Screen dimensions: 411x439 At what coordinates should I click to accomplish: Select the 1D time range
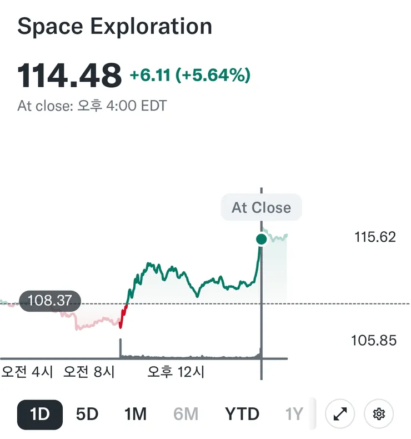(x=40, y=415)
